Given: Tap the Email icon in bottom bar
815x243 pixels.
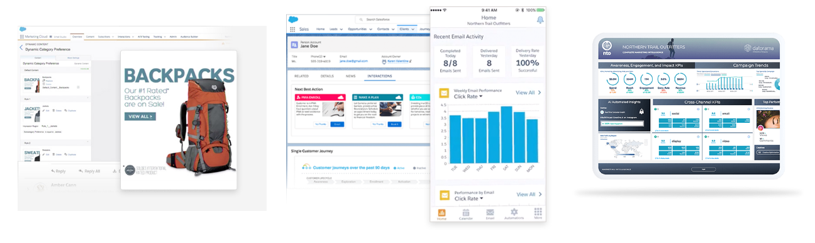Looking at the screenshot, I should 490,212.
